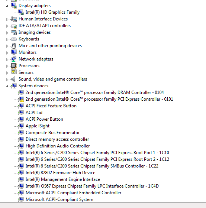Expand the Network adapters category
206x208 pixels.
pyautogui.click(x=7, y=59)
